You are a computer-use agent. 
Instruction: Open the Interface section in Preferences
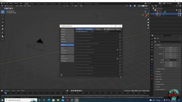click(67, 29)
